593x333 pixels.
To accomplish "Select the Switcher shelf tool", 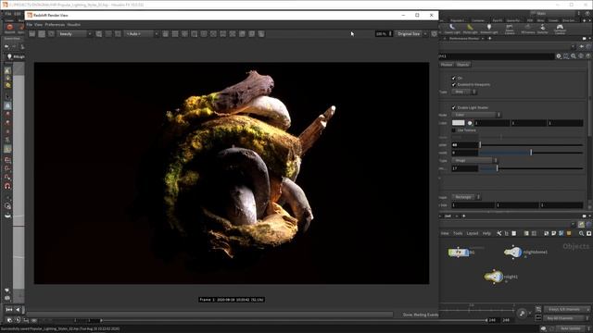I will click(x=543, y=29).
